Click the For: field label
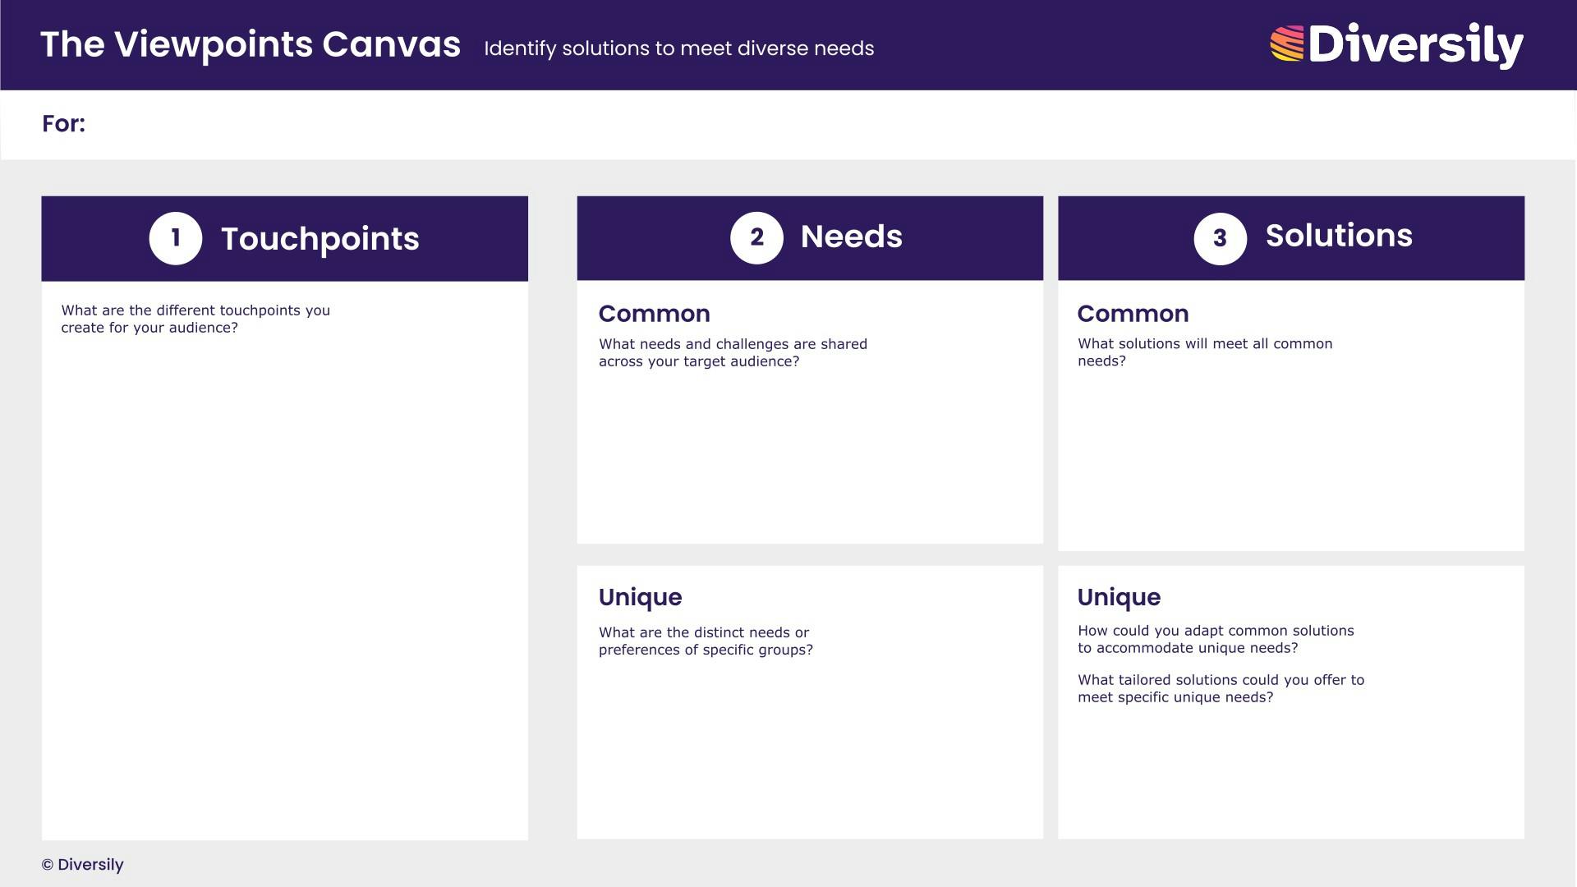Viewport: 1577px width, 887px height. (63, 124)
